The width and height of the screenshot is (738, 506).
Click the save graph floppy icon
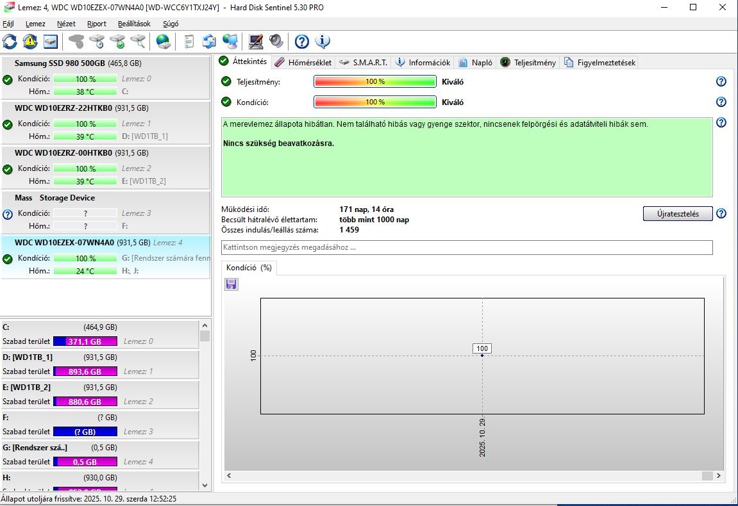click(x=231, y=284)
